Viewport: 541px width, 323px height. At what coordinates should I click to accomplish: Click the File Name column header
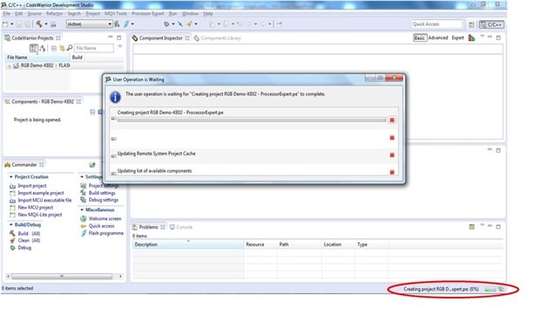[38, 58]
